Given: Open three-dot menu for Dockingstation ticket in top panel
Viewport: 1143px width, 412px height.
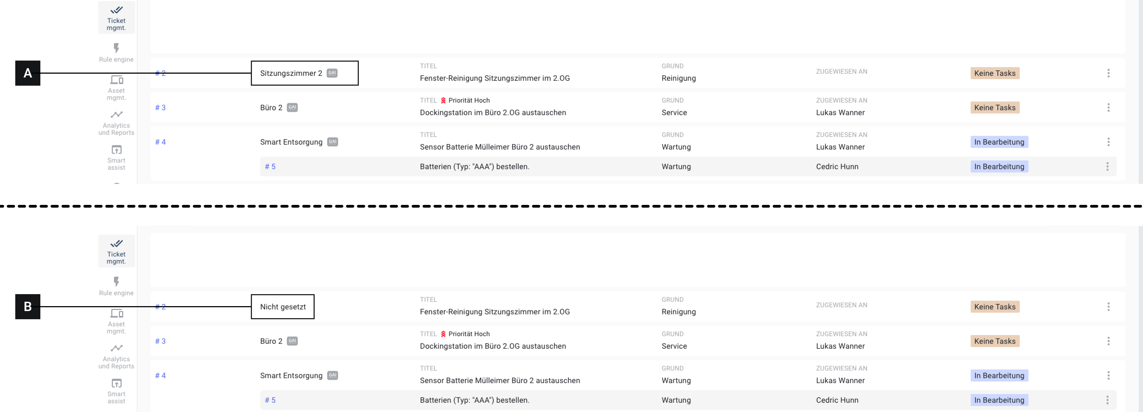Looking at the screenshot, I should [1108, 108].
